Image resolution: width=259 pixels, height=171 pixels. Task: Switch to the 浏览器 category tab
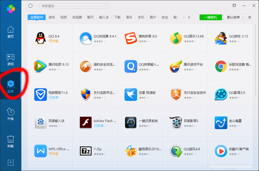(77, 17)
